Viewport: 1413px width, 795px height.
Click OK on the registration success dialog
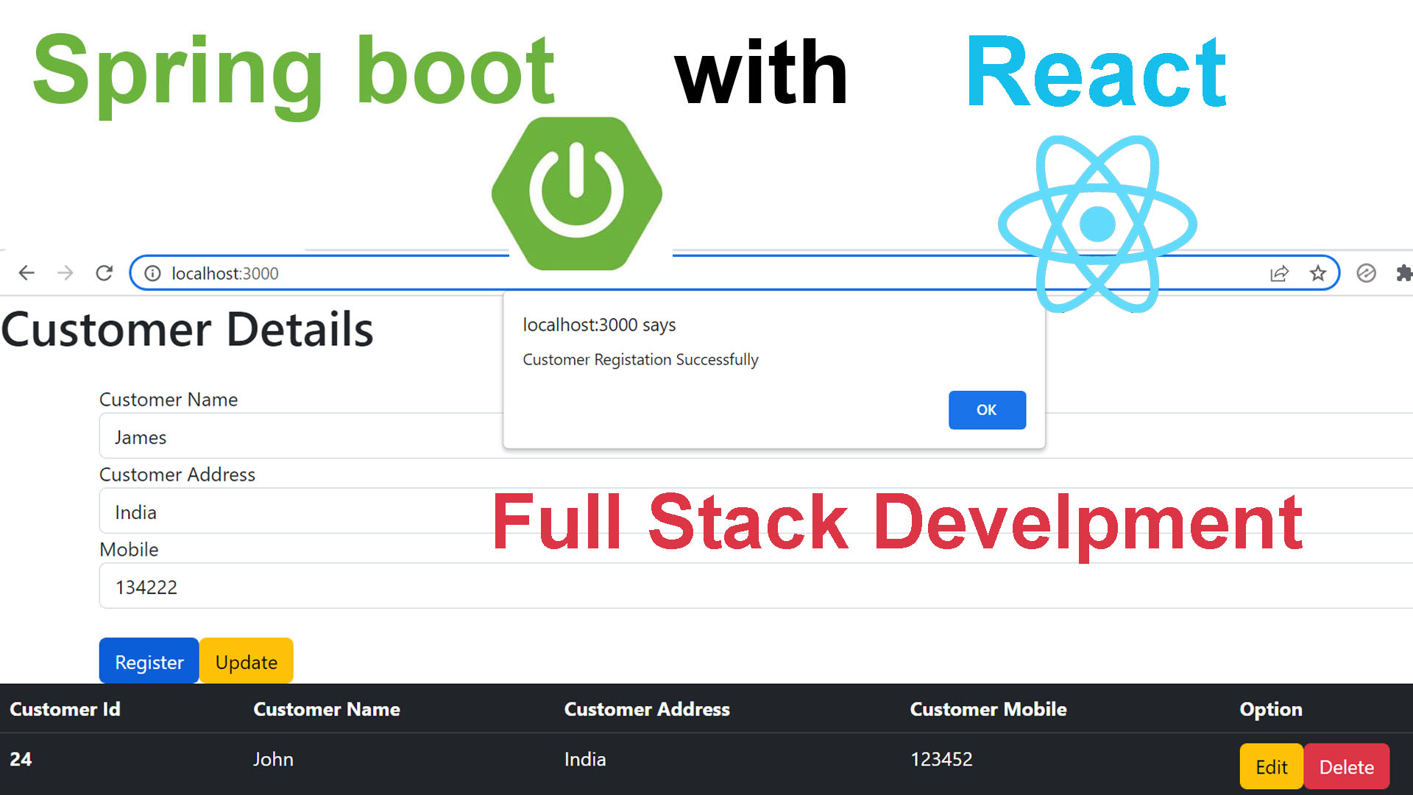(x=987, y=409)
